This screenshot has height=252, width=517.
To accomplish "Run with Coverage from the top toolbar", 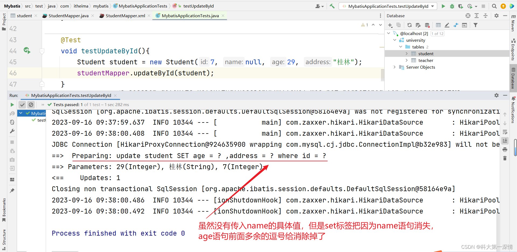I will point(461,6).
